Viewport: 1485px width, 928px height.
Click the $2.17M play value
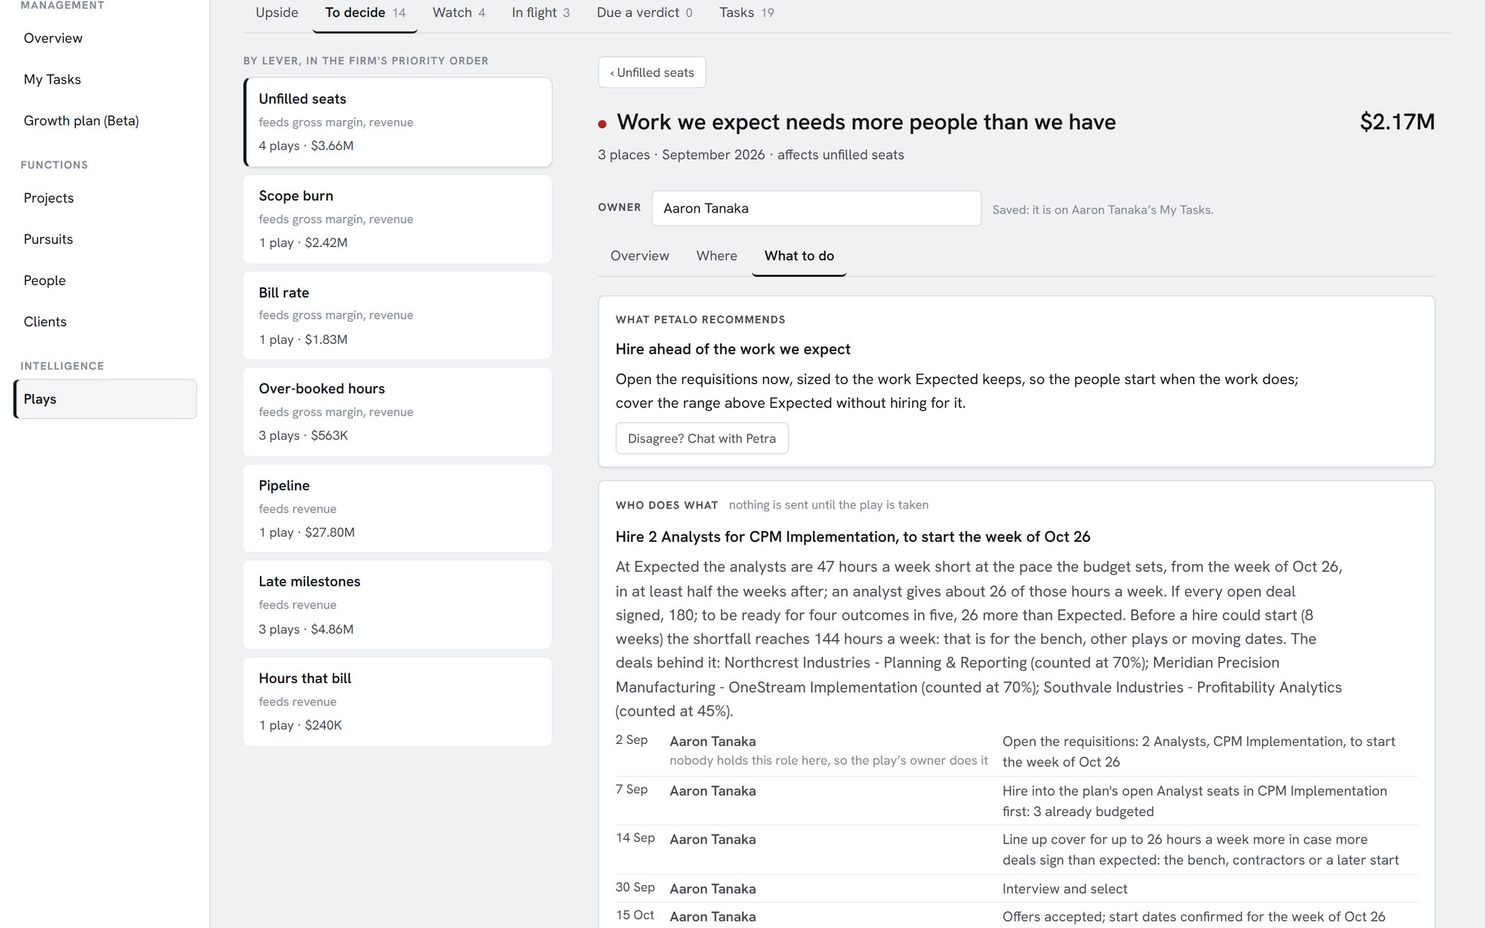(x=1397, y=122)
